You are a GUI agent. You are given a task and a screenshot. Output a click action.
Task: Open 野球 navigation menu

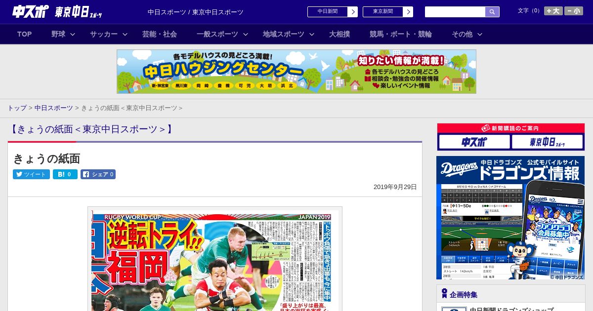58,34
